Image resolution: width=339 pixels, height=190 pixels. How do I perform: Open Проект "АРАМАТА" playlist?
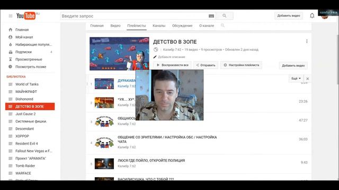tap(30, 158)
